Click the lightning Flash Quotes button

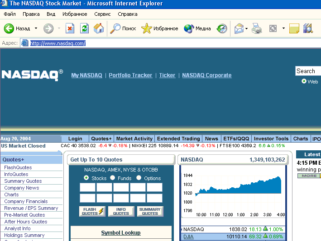point(92,211)
